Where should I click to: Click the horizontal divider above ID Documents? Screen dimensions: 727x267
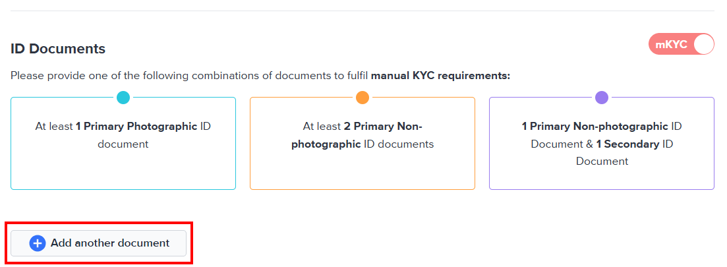coord(363,11)
